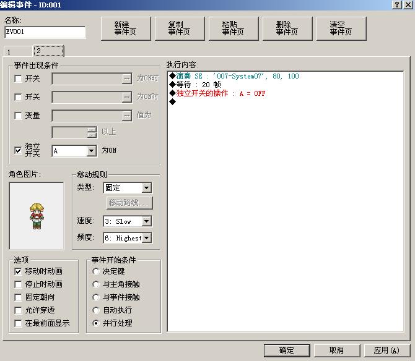
Task: Select the 演奏 SE '007-System07' command line
Action: (234, 76)
